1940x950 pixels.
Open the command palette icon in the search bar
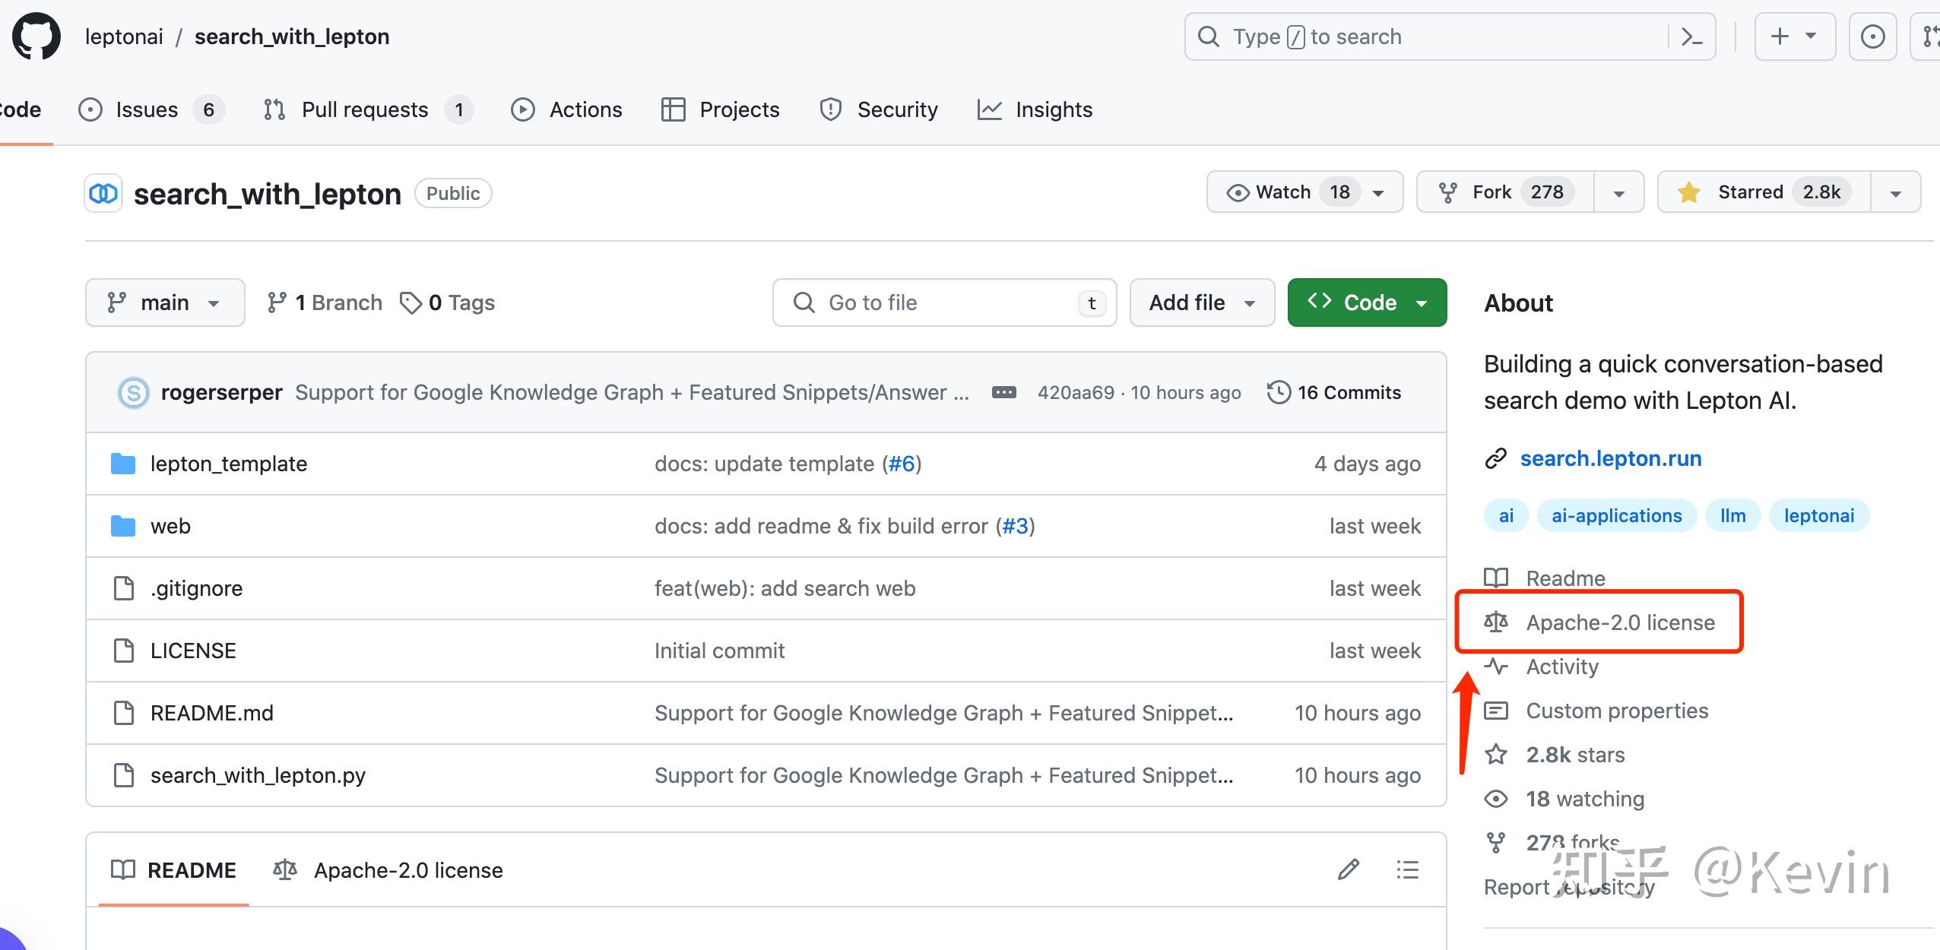point(1691,36)
